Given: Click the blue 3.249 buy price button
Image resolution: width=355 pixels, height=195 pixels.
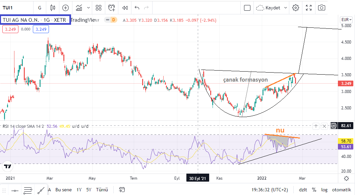Looking at the screenshot, I should 41,29.
